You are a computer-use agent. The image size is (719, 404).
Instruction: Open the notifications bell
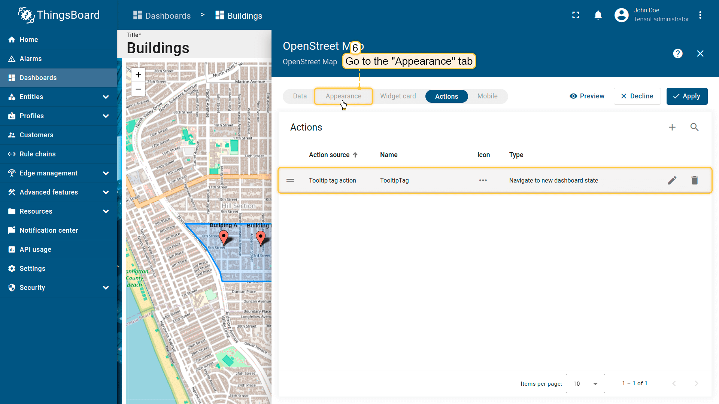(x=598, y=15)
